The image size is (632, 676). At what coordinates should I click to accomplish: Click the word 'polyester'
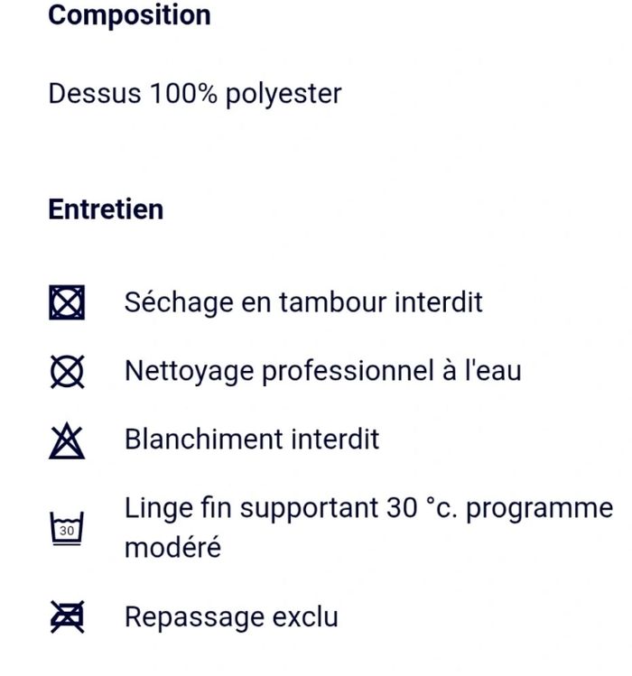(x=283, y=95)
